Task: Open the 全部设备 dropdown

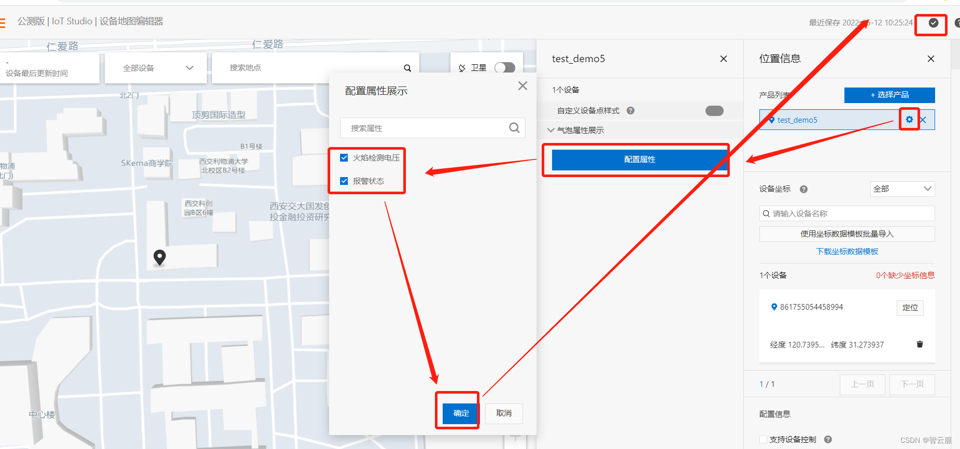Action: (x=156, y=68)
